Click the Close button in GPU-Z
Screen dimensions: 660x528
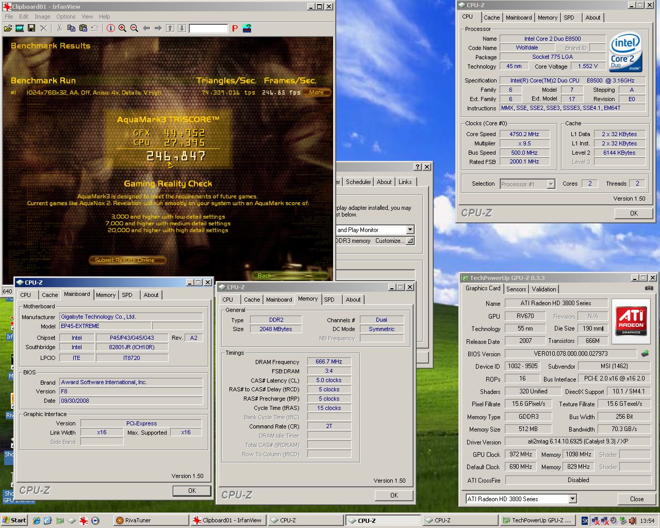pos(637,499)
